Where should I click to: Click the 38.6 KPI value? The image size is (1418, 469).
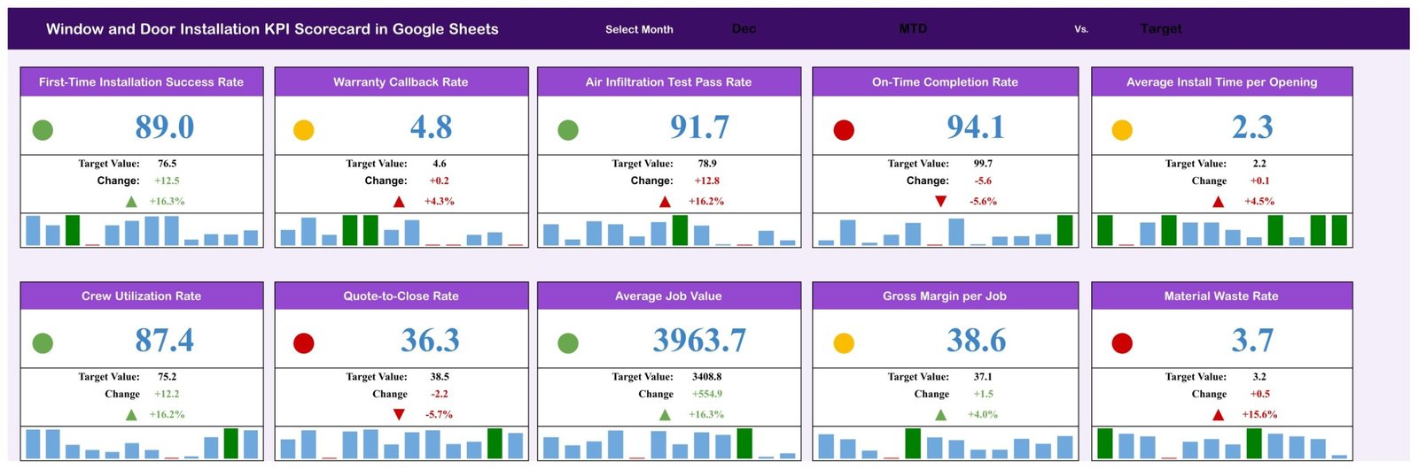(x=977, y=341)
